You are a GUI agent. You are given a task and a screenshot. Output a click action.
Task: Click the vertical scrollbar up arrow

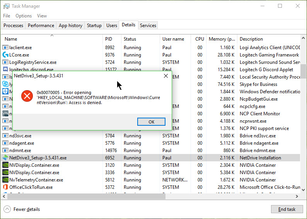(303, 38)
